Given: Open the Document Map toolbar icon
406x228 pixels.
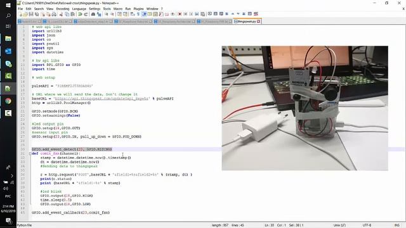Looking at the screenshot, I should coord(155,14).
